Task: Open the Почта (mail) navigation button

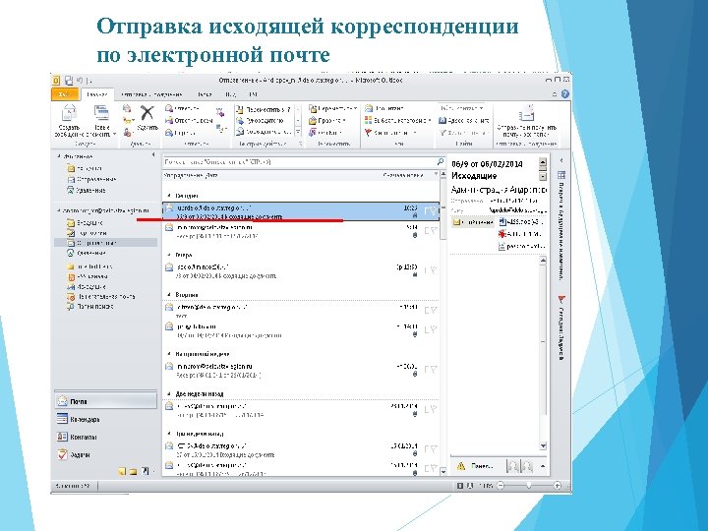Action: 105,401
